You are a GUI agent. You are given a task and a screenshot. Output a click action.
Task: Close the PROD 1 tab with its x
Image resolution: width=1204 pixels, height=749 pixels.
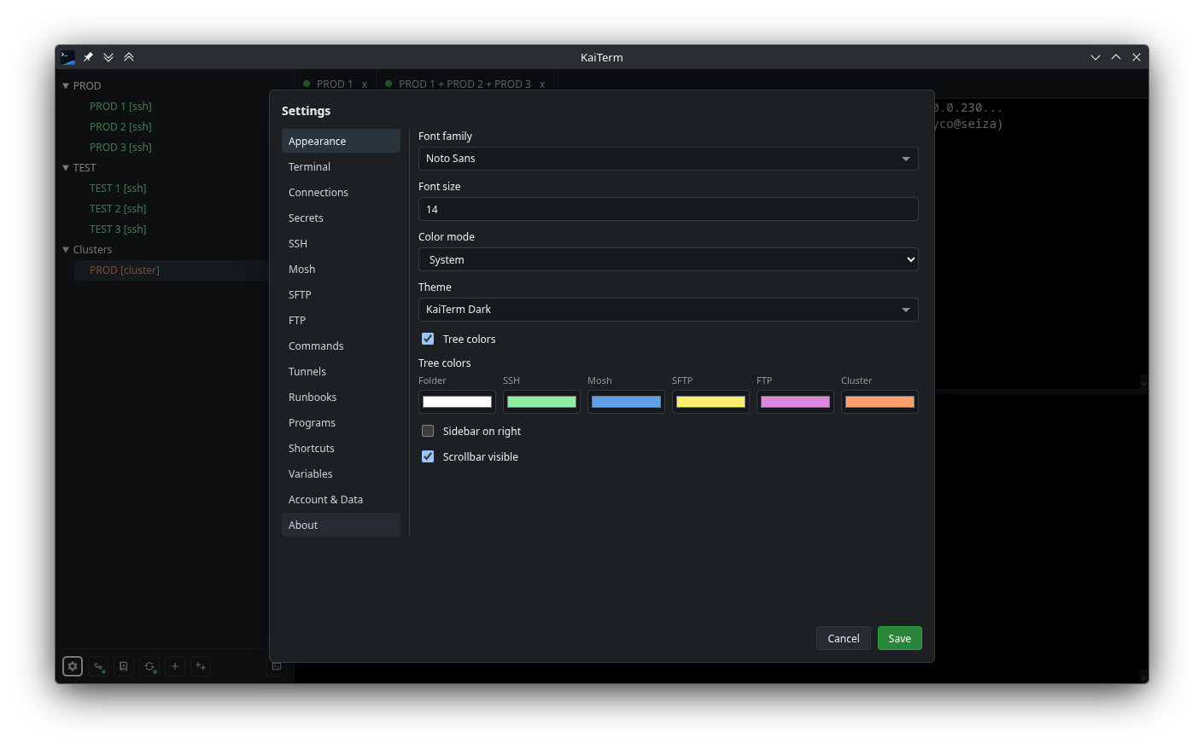click(365, 84)
